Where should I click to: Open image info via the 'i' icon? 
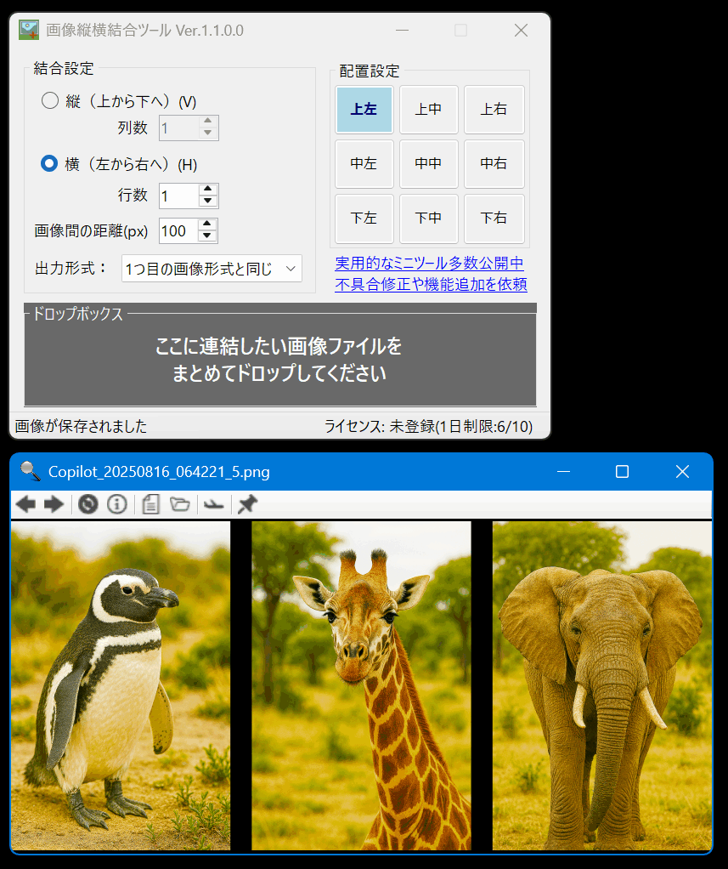[x=117, y=505]
